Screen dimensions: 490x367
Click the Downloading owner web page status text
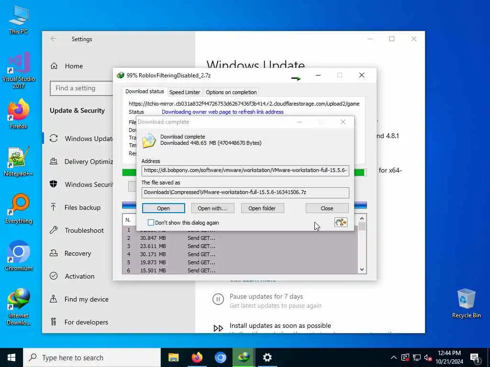click(223, 112)
